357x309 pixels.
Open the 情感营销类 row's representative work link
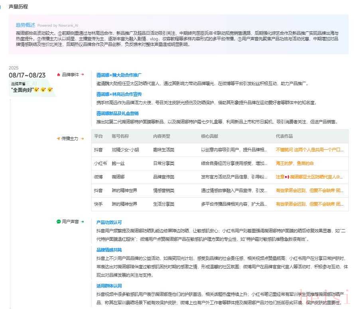click(310, 190)
